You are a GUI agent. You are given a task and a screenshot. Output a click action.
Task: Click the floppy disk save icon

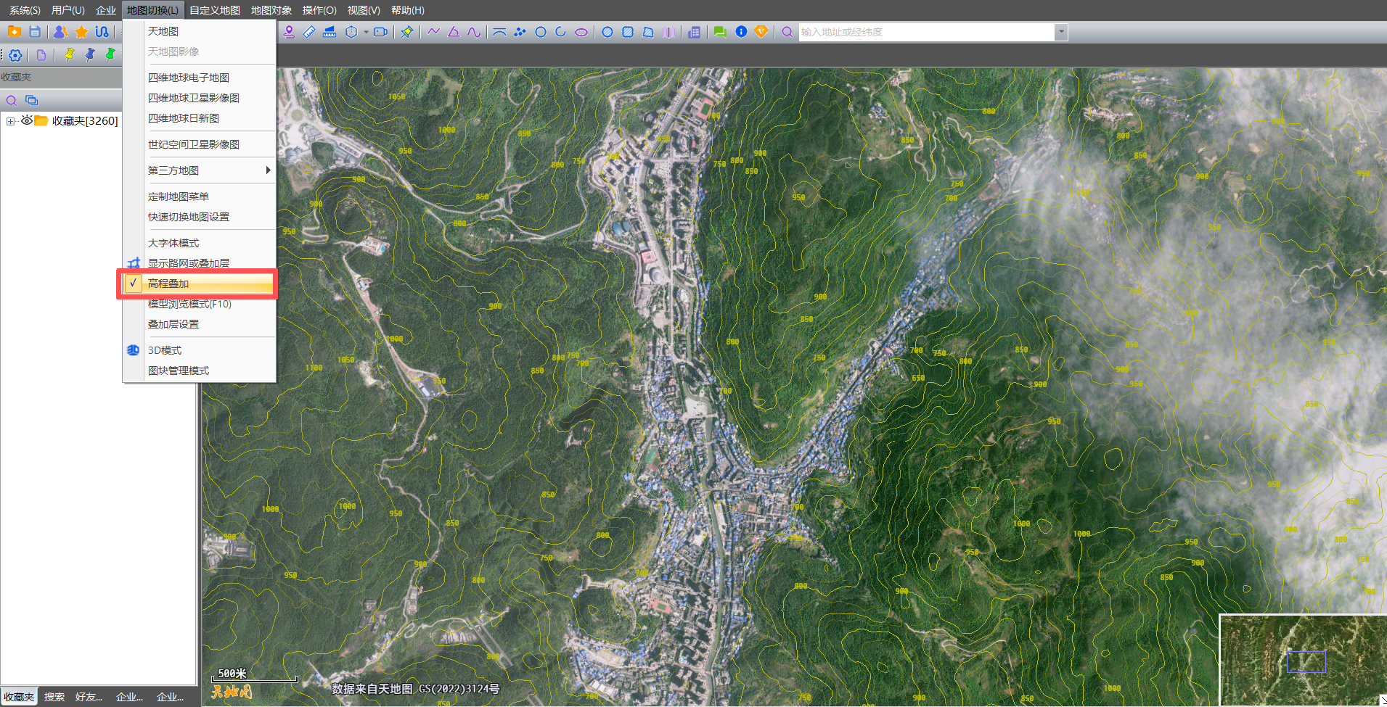point(35,32)
